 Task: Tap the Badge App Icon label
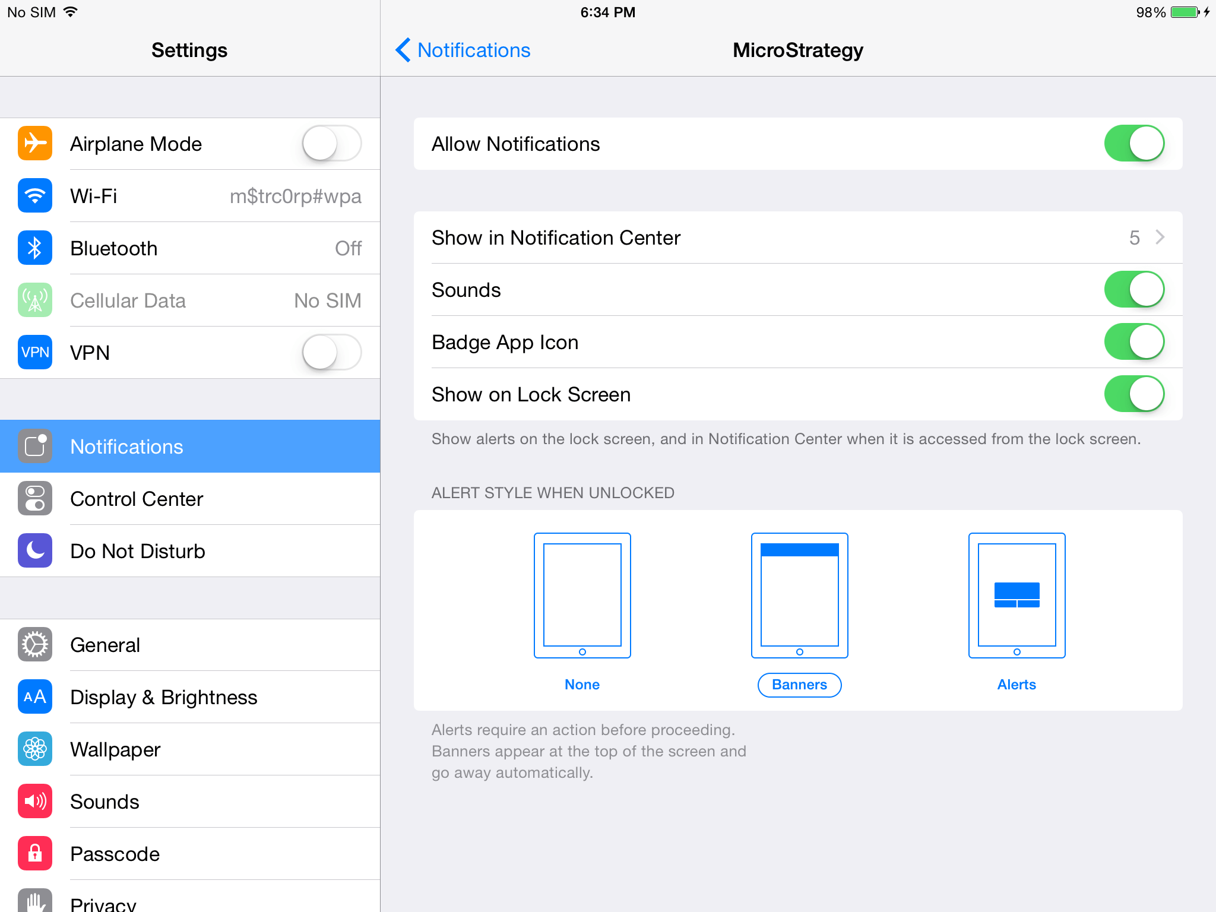point(505,342)
